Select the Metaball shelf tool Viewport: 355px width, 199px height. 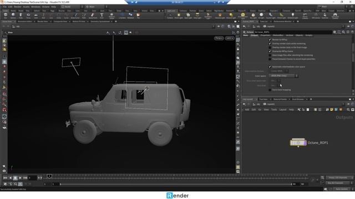(130, 15)
